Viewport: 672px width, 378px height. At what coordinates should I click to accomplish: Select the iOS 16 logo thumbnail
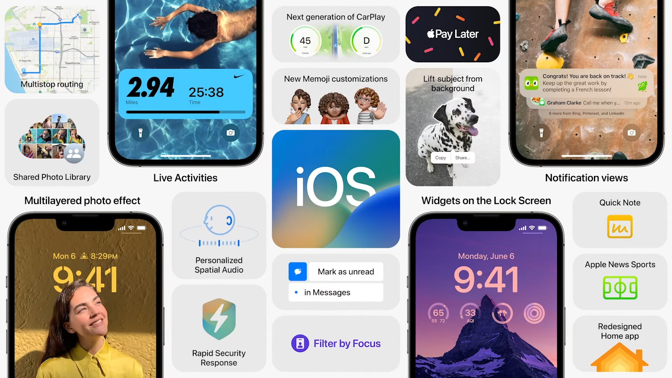[336, 189]
